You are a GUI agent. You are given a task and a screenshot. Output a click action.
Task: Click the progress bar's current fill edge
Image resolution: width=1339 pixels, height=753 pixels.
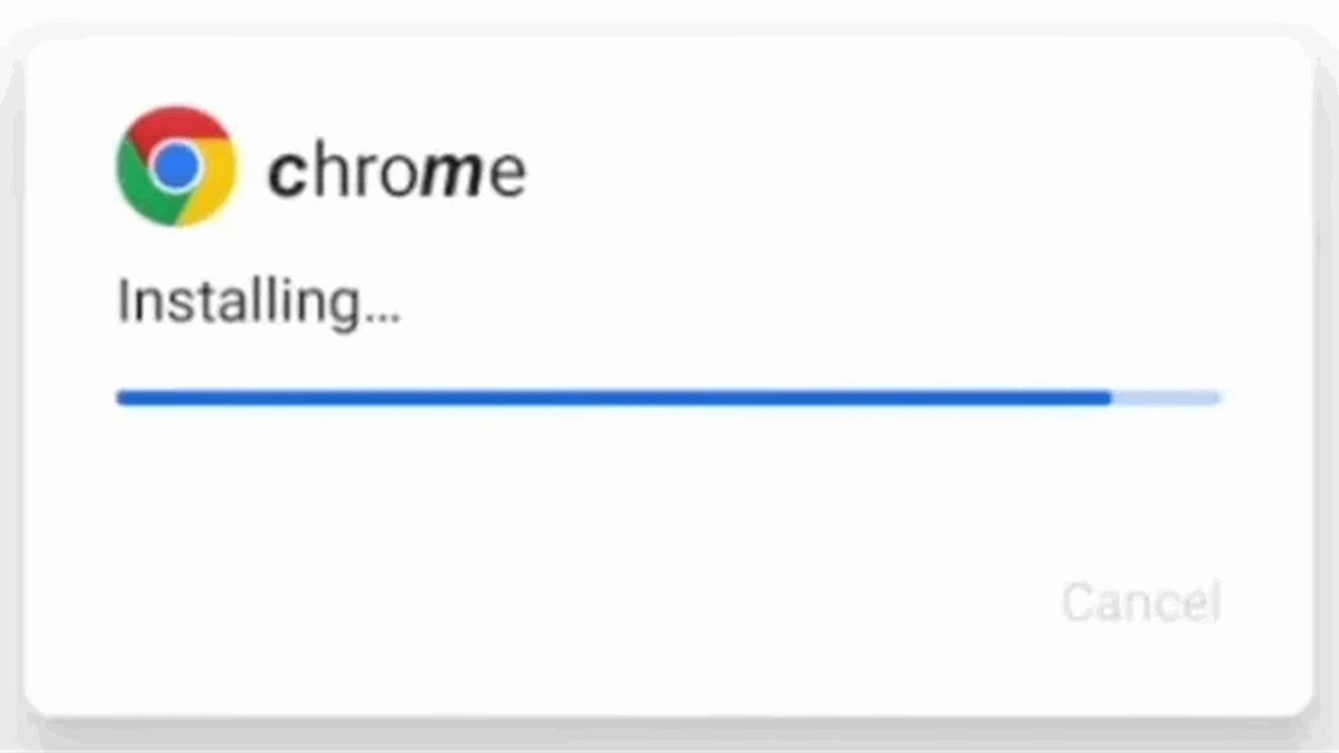1110,398
